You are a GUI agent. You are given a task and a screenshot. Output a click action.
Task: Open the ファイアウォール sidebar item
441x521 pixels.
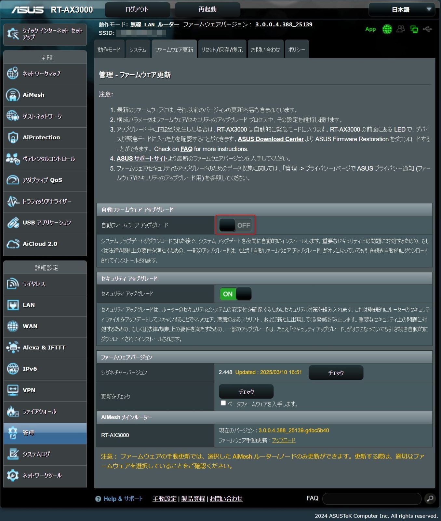[x=45, y=412]
